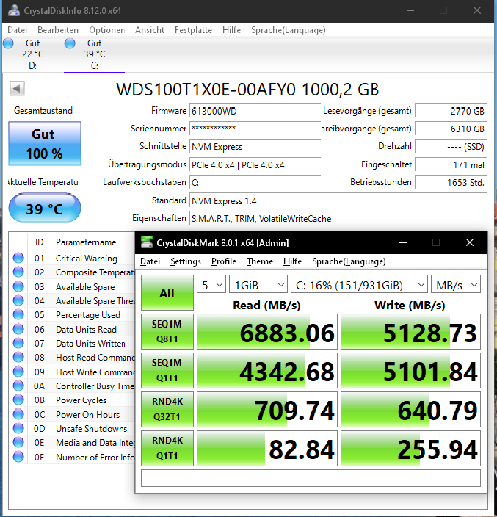The width and height of the screenshot is (497, 517).
Task: Open CrystalDiskMark Settings menu
Action: (186, 261)
